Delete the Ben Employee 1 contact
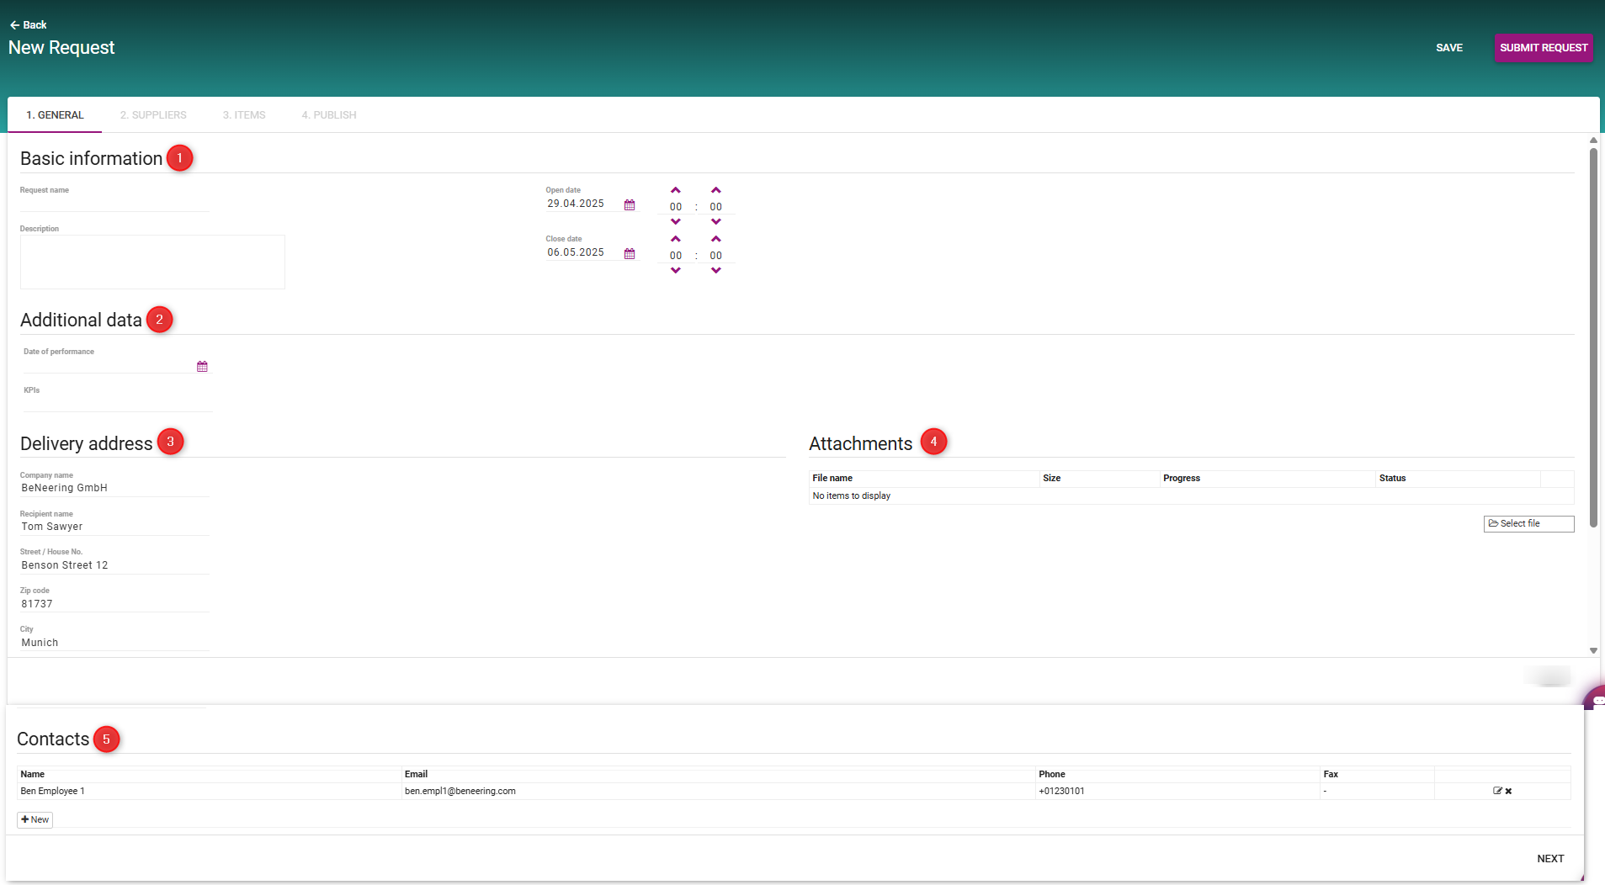This screenshot has width=1605, height=885. (1509, 791)
